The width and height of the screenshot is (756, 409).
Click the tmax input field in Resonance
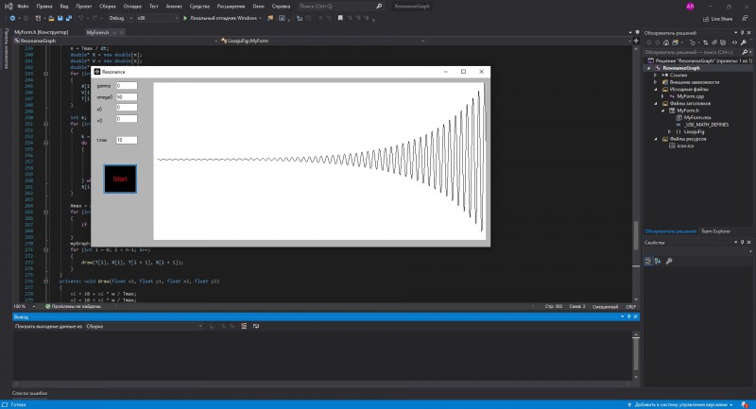(x=127, y=140)
